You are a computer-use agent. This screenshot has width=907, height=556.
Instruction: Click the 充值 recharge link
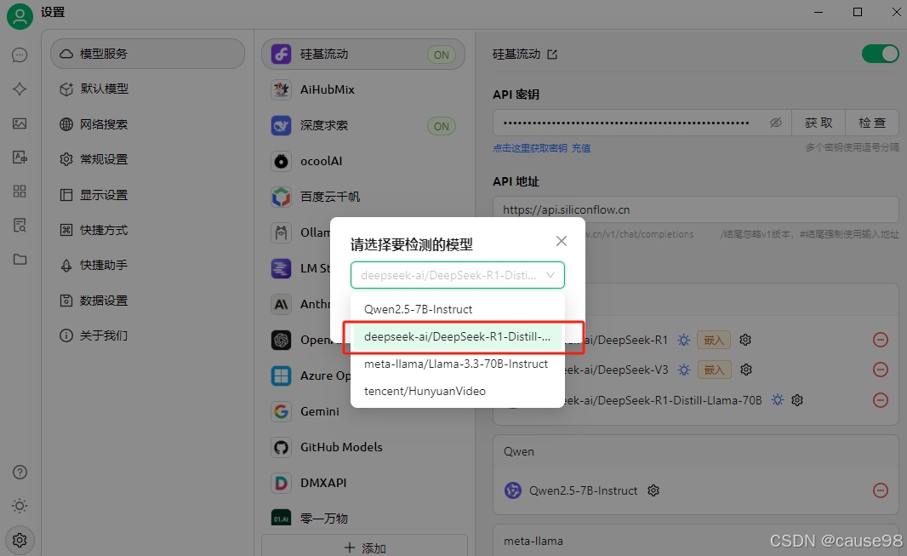pos(581,148)
